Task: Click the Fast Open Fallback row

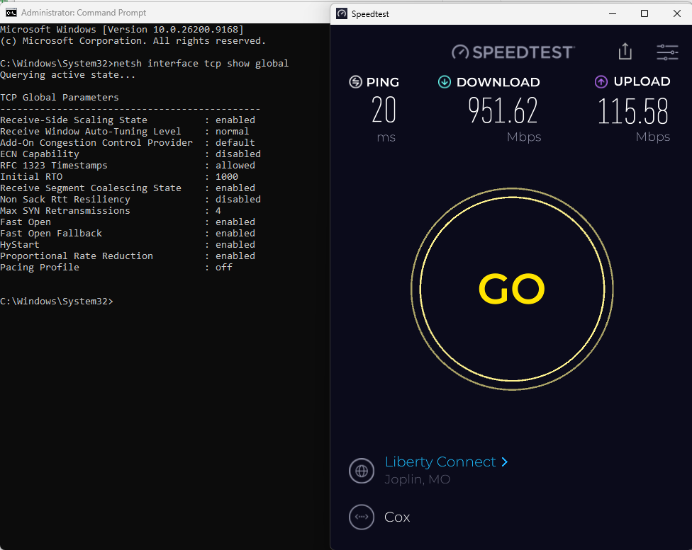Action: tap(128, 233)
